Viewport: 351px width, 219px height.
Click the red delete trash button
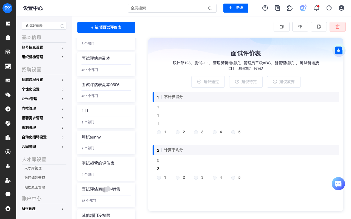click(338, 27)
